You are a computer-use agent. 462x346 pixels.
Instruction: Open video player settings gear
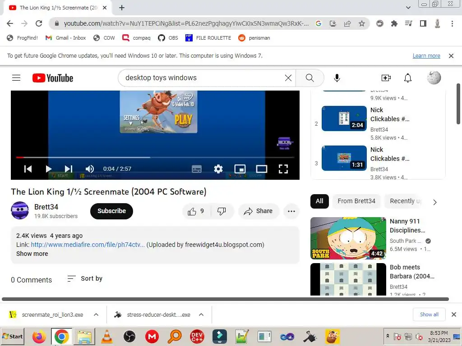pyautogui.click(x=218, y=169)
